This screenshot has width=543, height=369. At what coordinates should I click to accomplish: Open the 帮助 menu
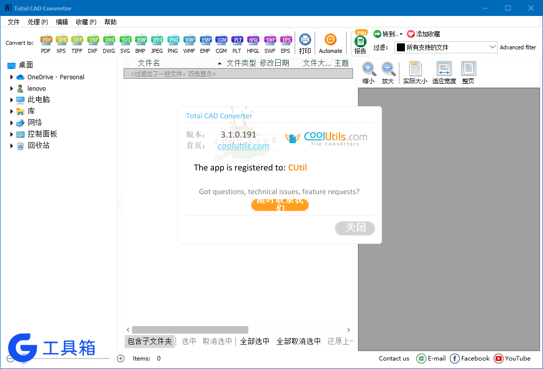111,22
